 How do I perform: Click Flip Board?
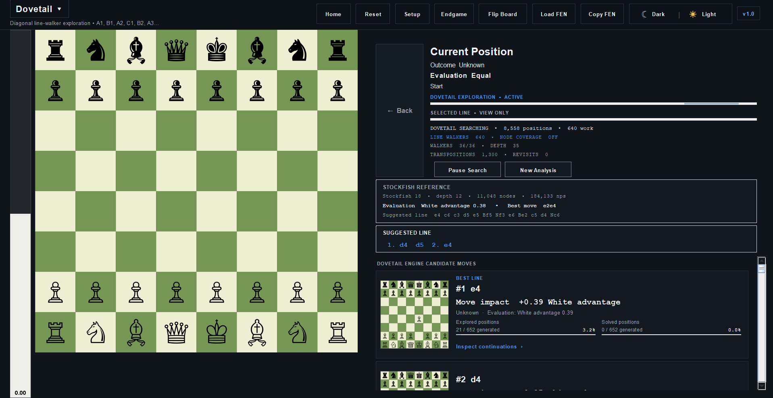[502, 14]
